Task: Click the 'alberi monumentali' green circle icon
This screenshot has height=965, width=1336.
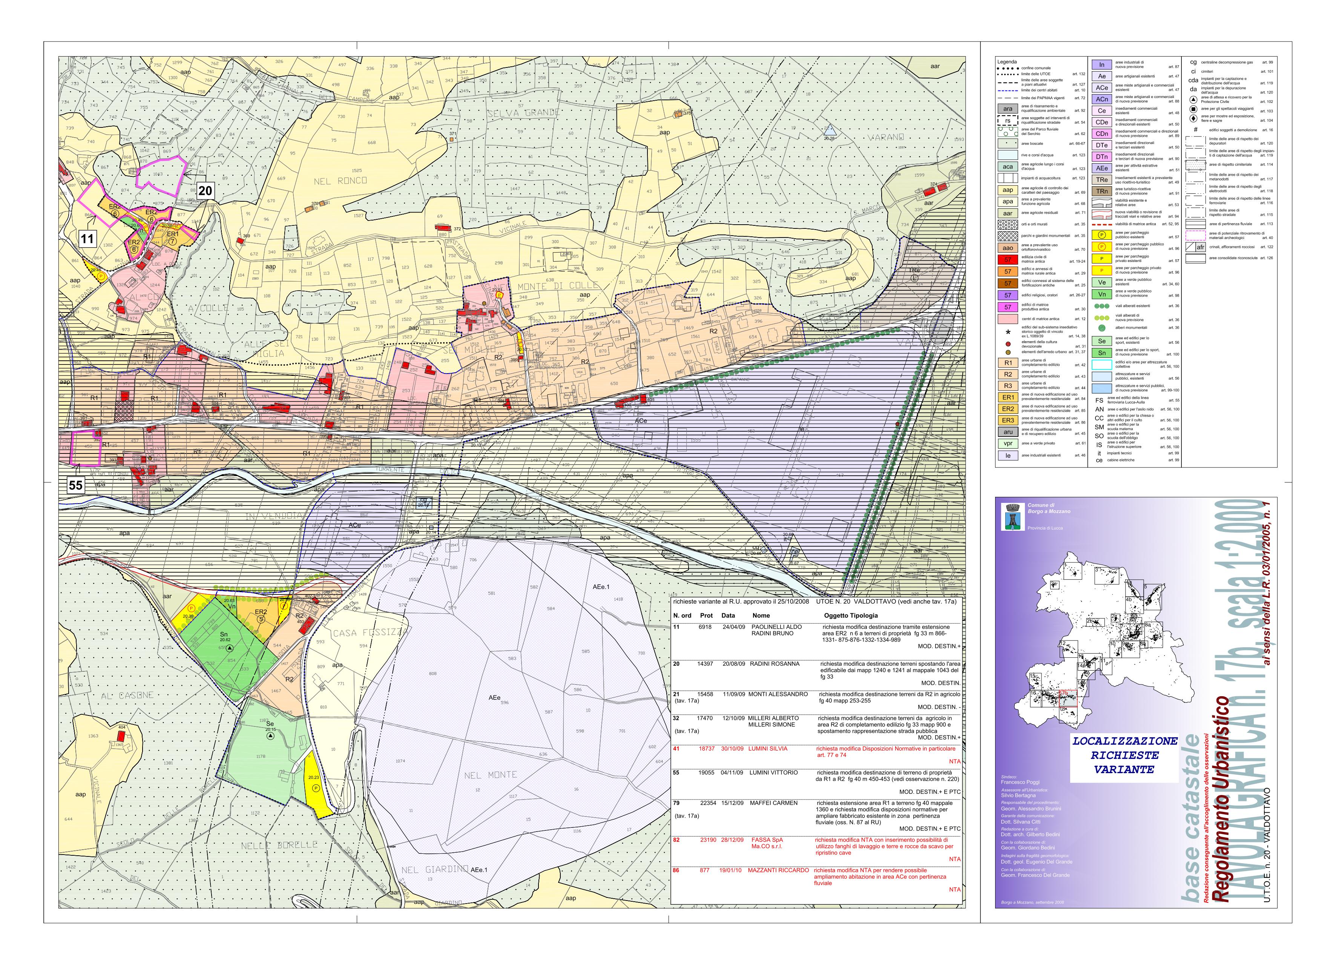Action: [x=1101, y=328]
